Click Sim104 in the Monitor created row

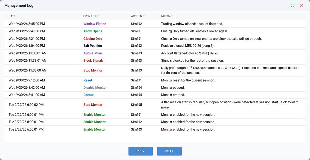[x=137, y=95]
